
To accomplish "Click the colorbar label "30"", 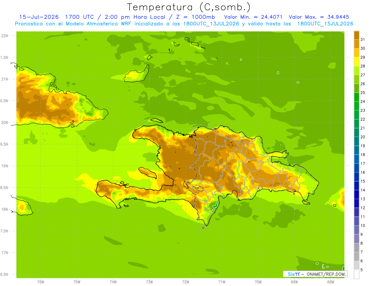I will [363, 48].
